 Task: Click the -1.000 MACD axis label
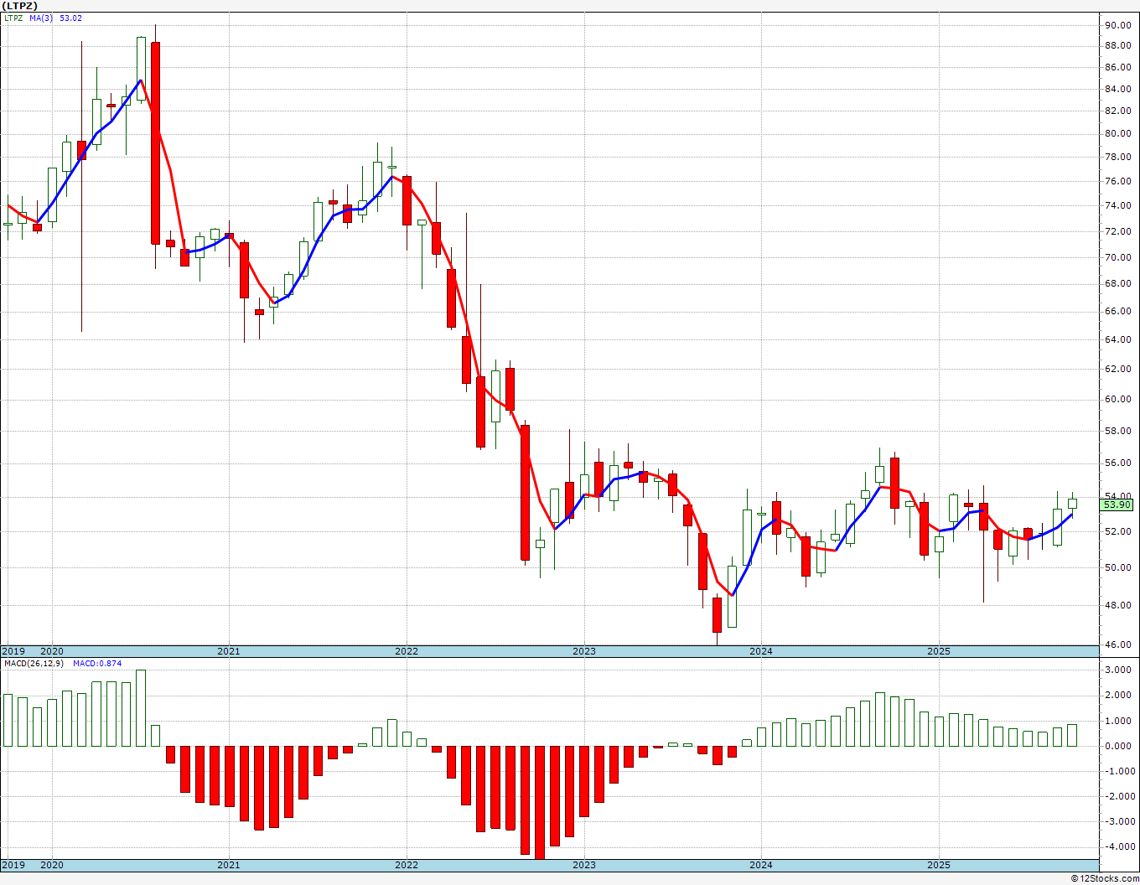pyautogui.click(x=1118, y=771)
